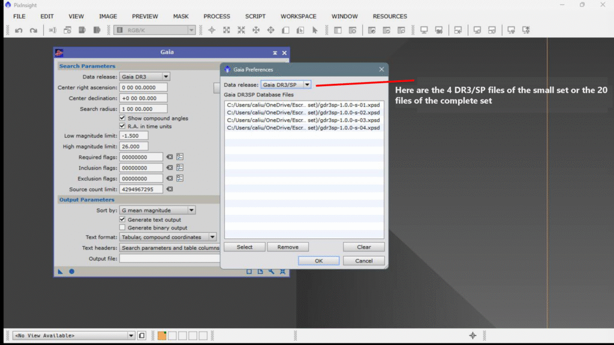Click the wrench Preferences icon in the Gaia window
This screenshot has height=345, width=614.
(x=272, y=271)
